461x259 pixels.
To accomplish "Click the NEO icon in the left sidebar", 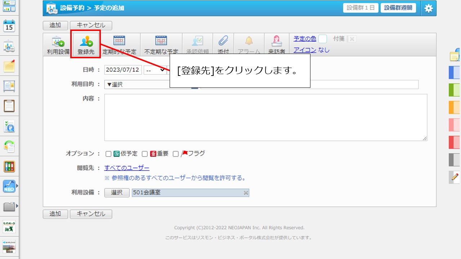I will tap(9, 186).
